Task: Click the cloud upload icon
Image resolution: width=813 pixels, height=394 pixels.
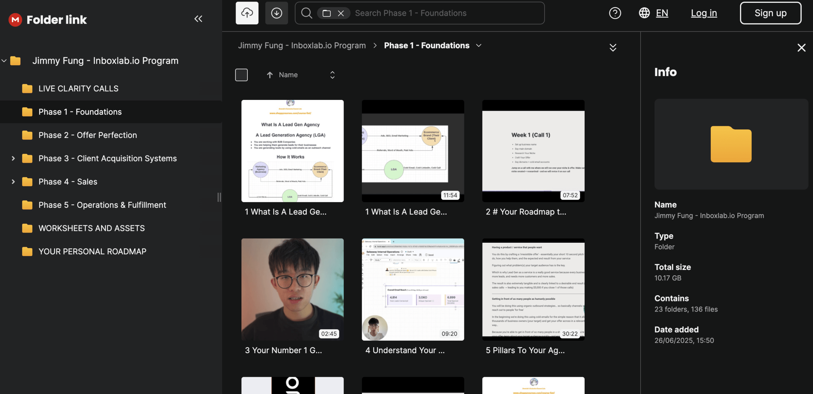Action: (x=247, y=13)
